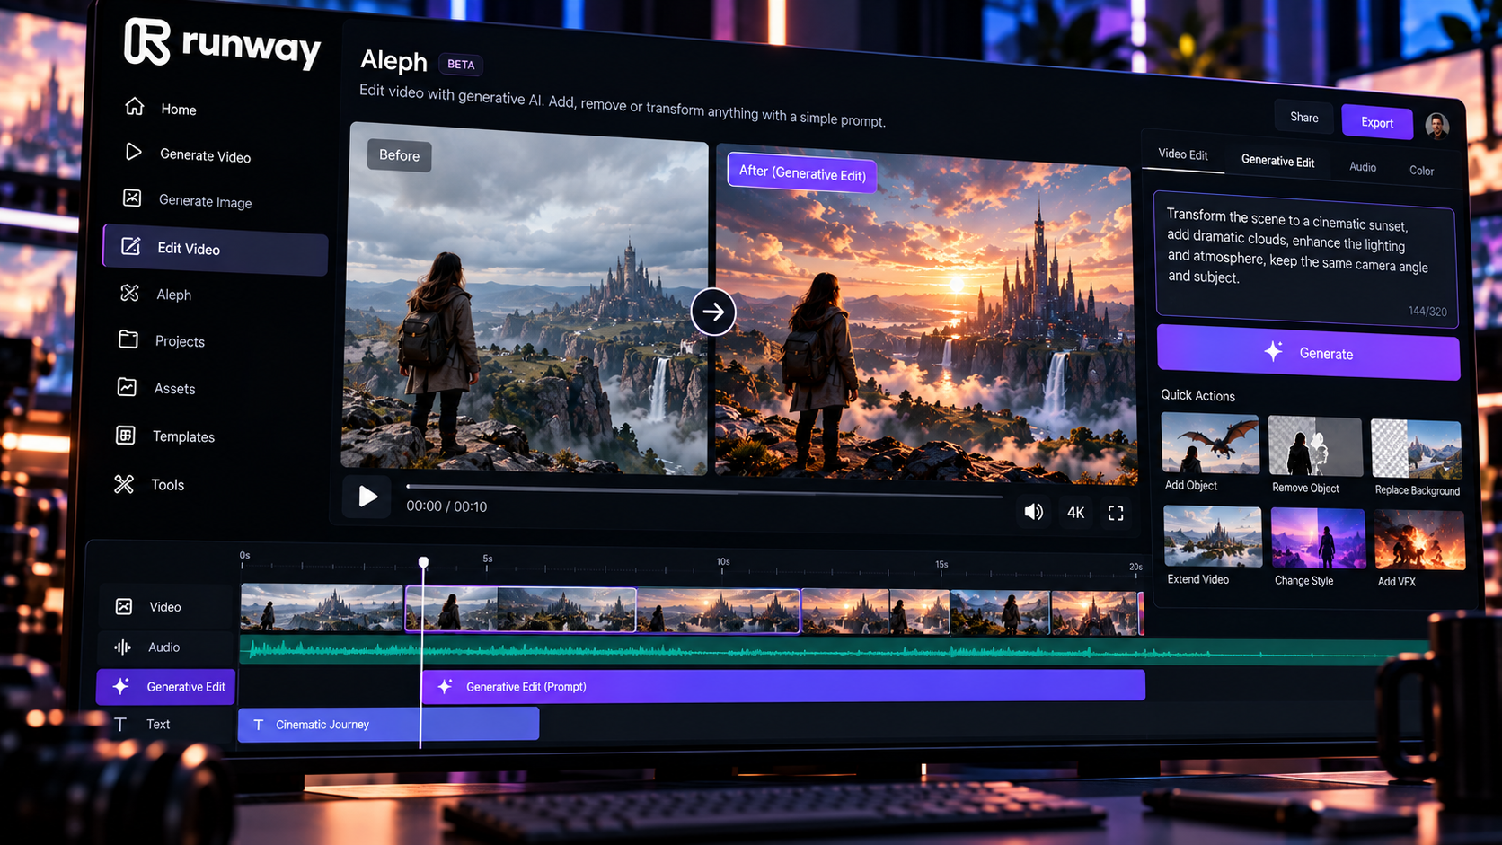The image size is (1502, 845).
Task: Choose the Replace Background quick action
Action: (x=1417, y=458)
